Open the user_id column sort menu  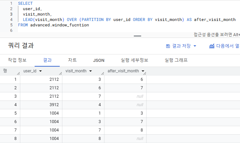(x=41, y=71)
